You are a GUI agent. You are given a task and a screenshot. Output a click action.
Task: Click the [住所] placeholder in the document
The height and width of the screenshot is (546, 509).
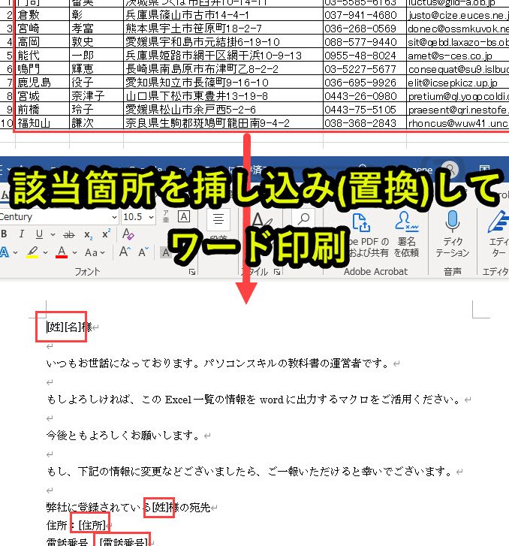[92, 525]
